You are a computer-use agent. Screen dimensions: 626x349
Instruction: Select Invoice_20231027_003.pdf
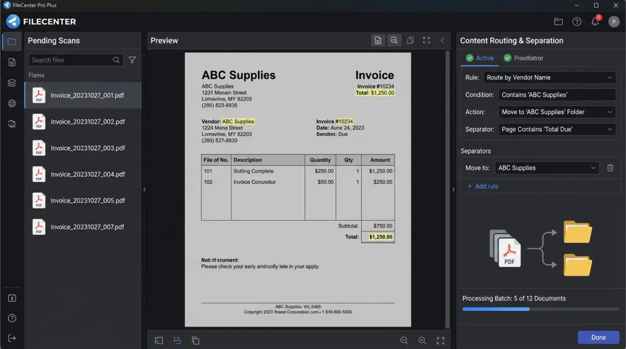pos(83,148)
